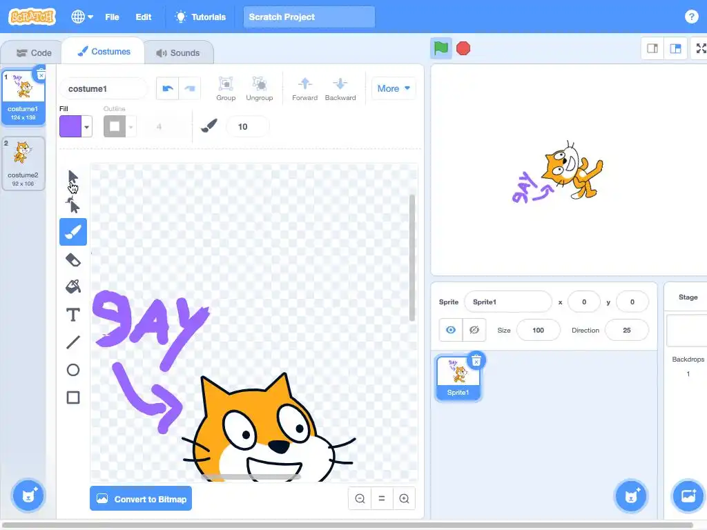Open the Edit menu
This screenshot has height=530, width=707.
tap(144, 17)
